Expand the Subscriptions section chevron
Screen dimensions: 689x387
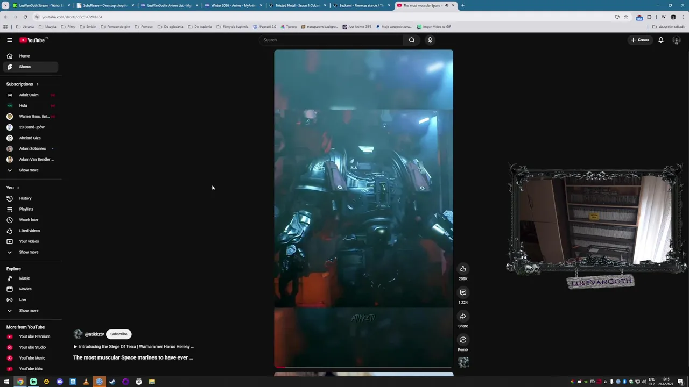(37, 84)
